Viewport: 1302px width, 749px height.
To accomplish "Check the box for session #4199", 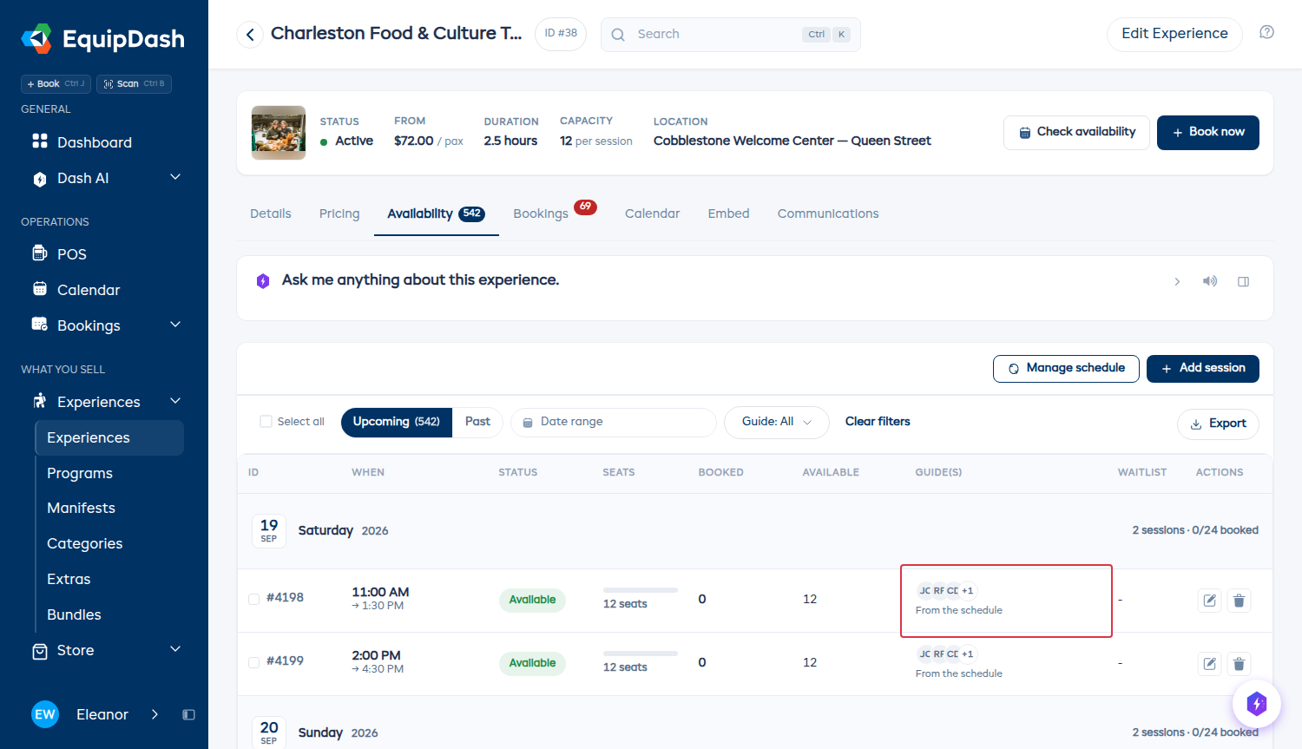I will click(253, 662).
